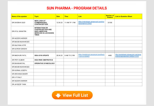Open the question sheet link for OB & GYN Update
This screenshot has width=154, height=106.
pyautogui.click(x=128, y=55)
